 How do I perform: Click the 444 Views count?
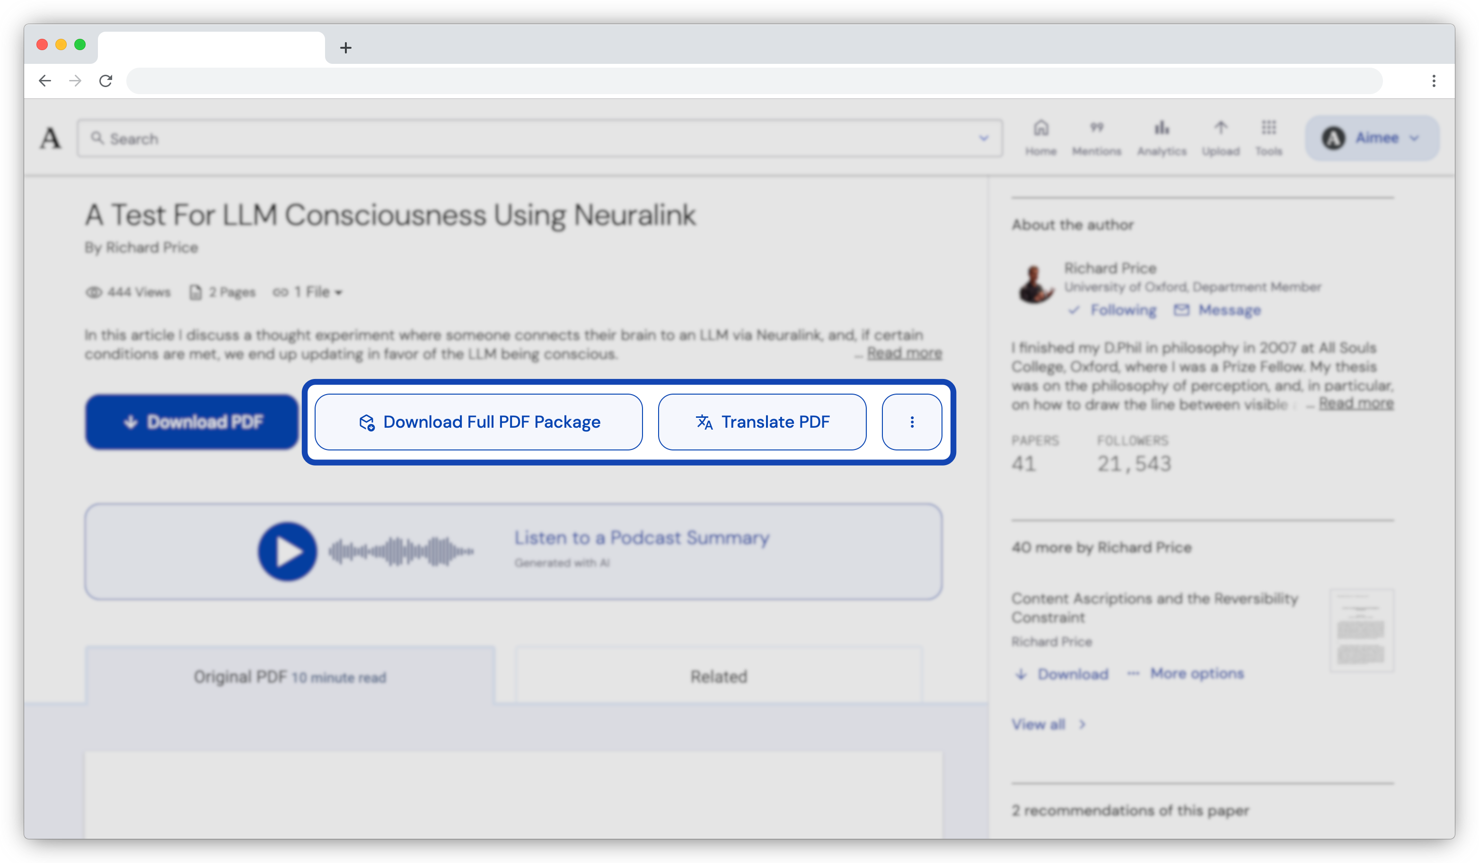pyautogui.click(x=128, y=292)
